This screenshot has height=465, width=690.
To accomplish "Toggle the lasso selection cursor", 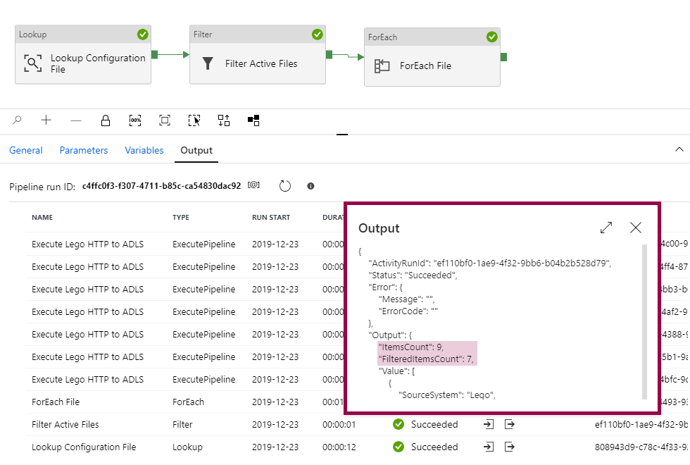I will [194, 120].
